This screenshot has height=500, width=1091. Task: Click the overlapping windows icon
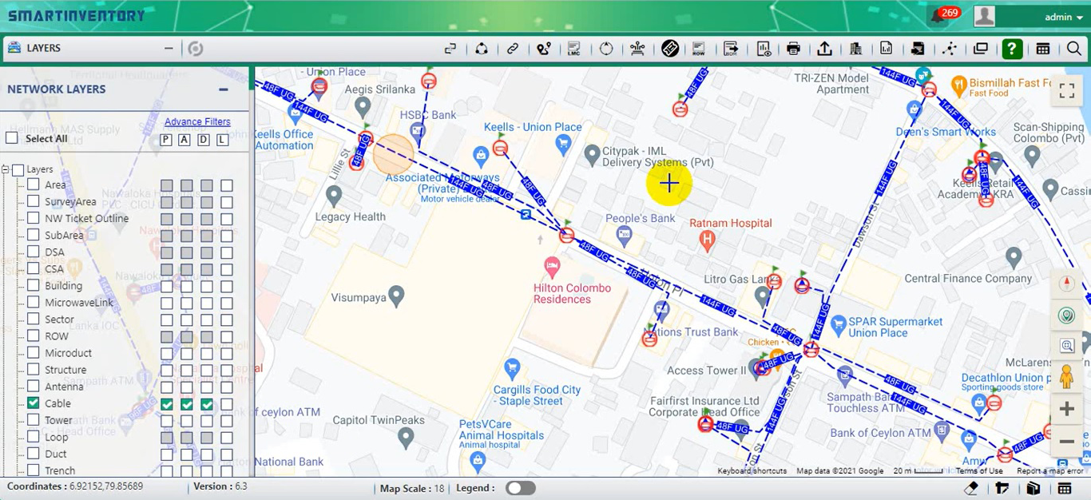click(981, 49)
